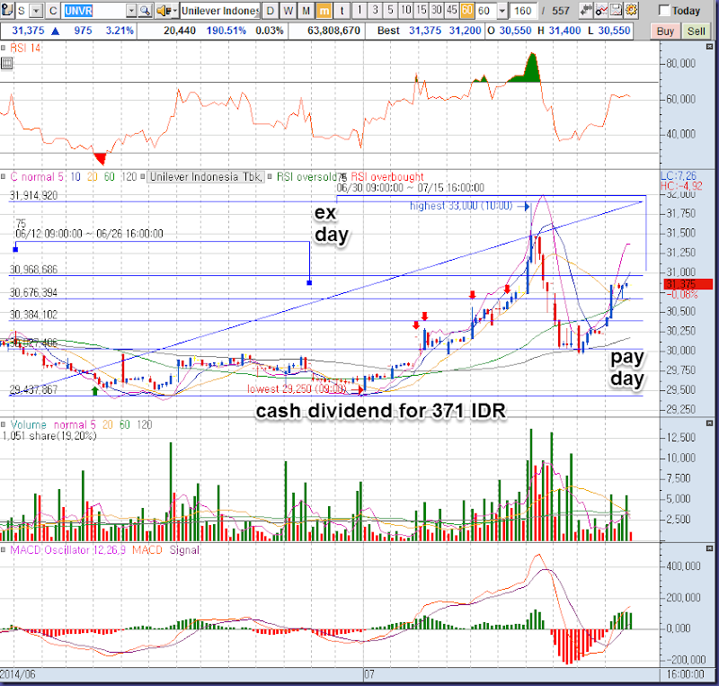This screenshot has height=686, width=719.
Task: Open the line indicator tool icon
Action: [x=601, y=10]
